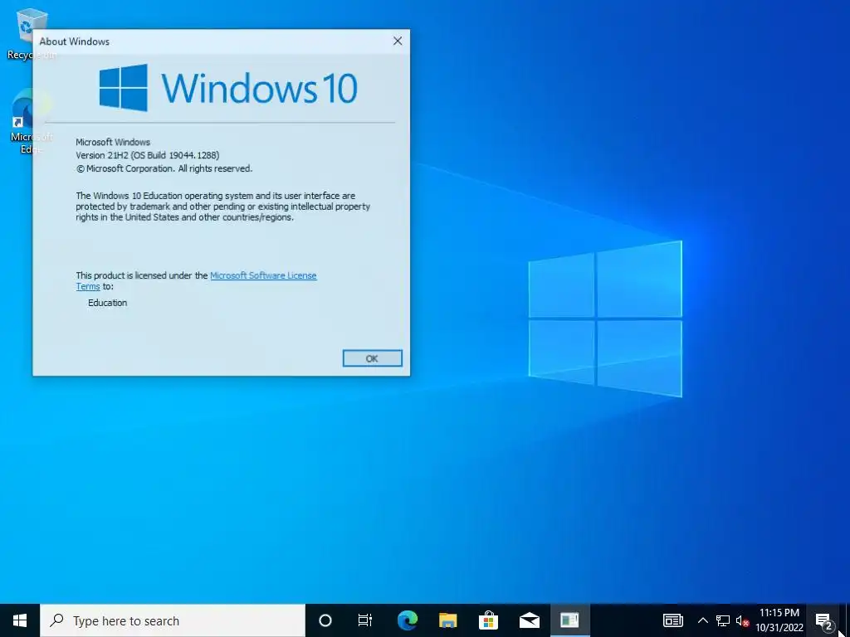Open the clock showing 11:15 PM
Screen dimensions: 850x637
(779, 620)
